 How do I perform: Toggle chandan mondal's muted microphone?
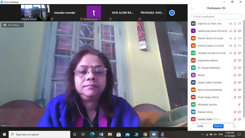click(235, 53)
